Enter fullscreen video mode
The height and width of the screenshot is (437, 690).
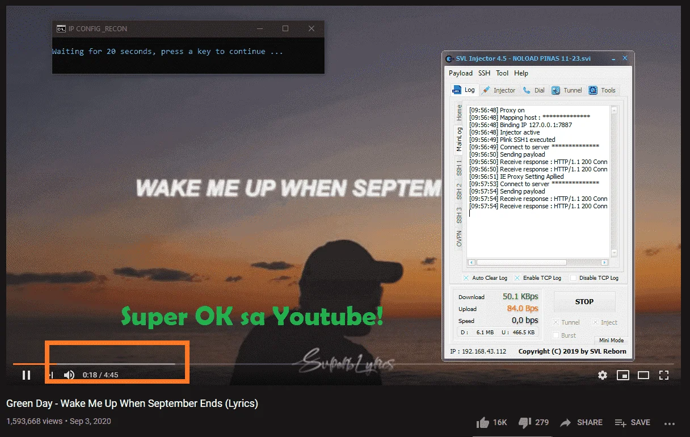point(664,375)
